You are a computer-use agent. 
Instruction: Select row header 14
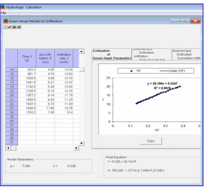point(12,70)
